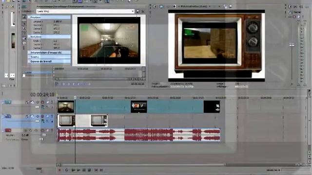312x175 pixels.
Task: Open compositing mode of second video track
Action: coord(42,121)
